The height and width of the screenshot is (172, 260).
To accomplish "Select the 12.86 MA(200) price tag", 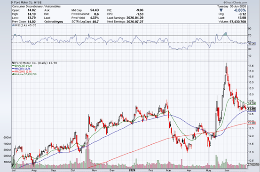I will coord(251,123).
